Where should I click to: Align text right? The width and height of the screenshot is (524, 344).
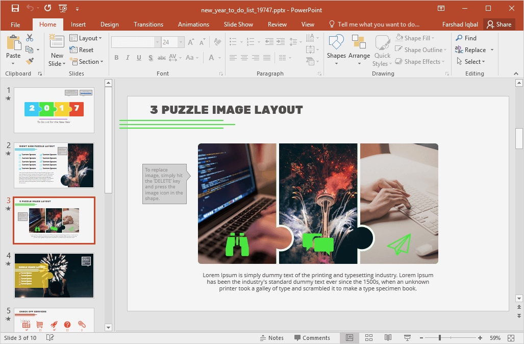tap(256, 58)
